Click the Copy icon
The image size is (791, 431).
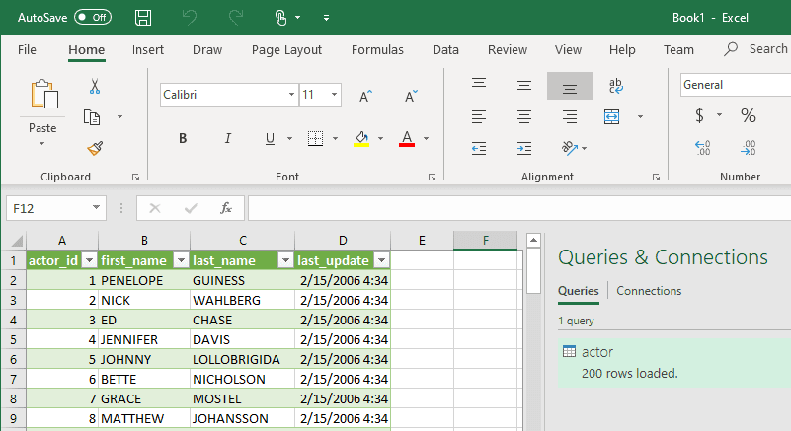[92, 117]
